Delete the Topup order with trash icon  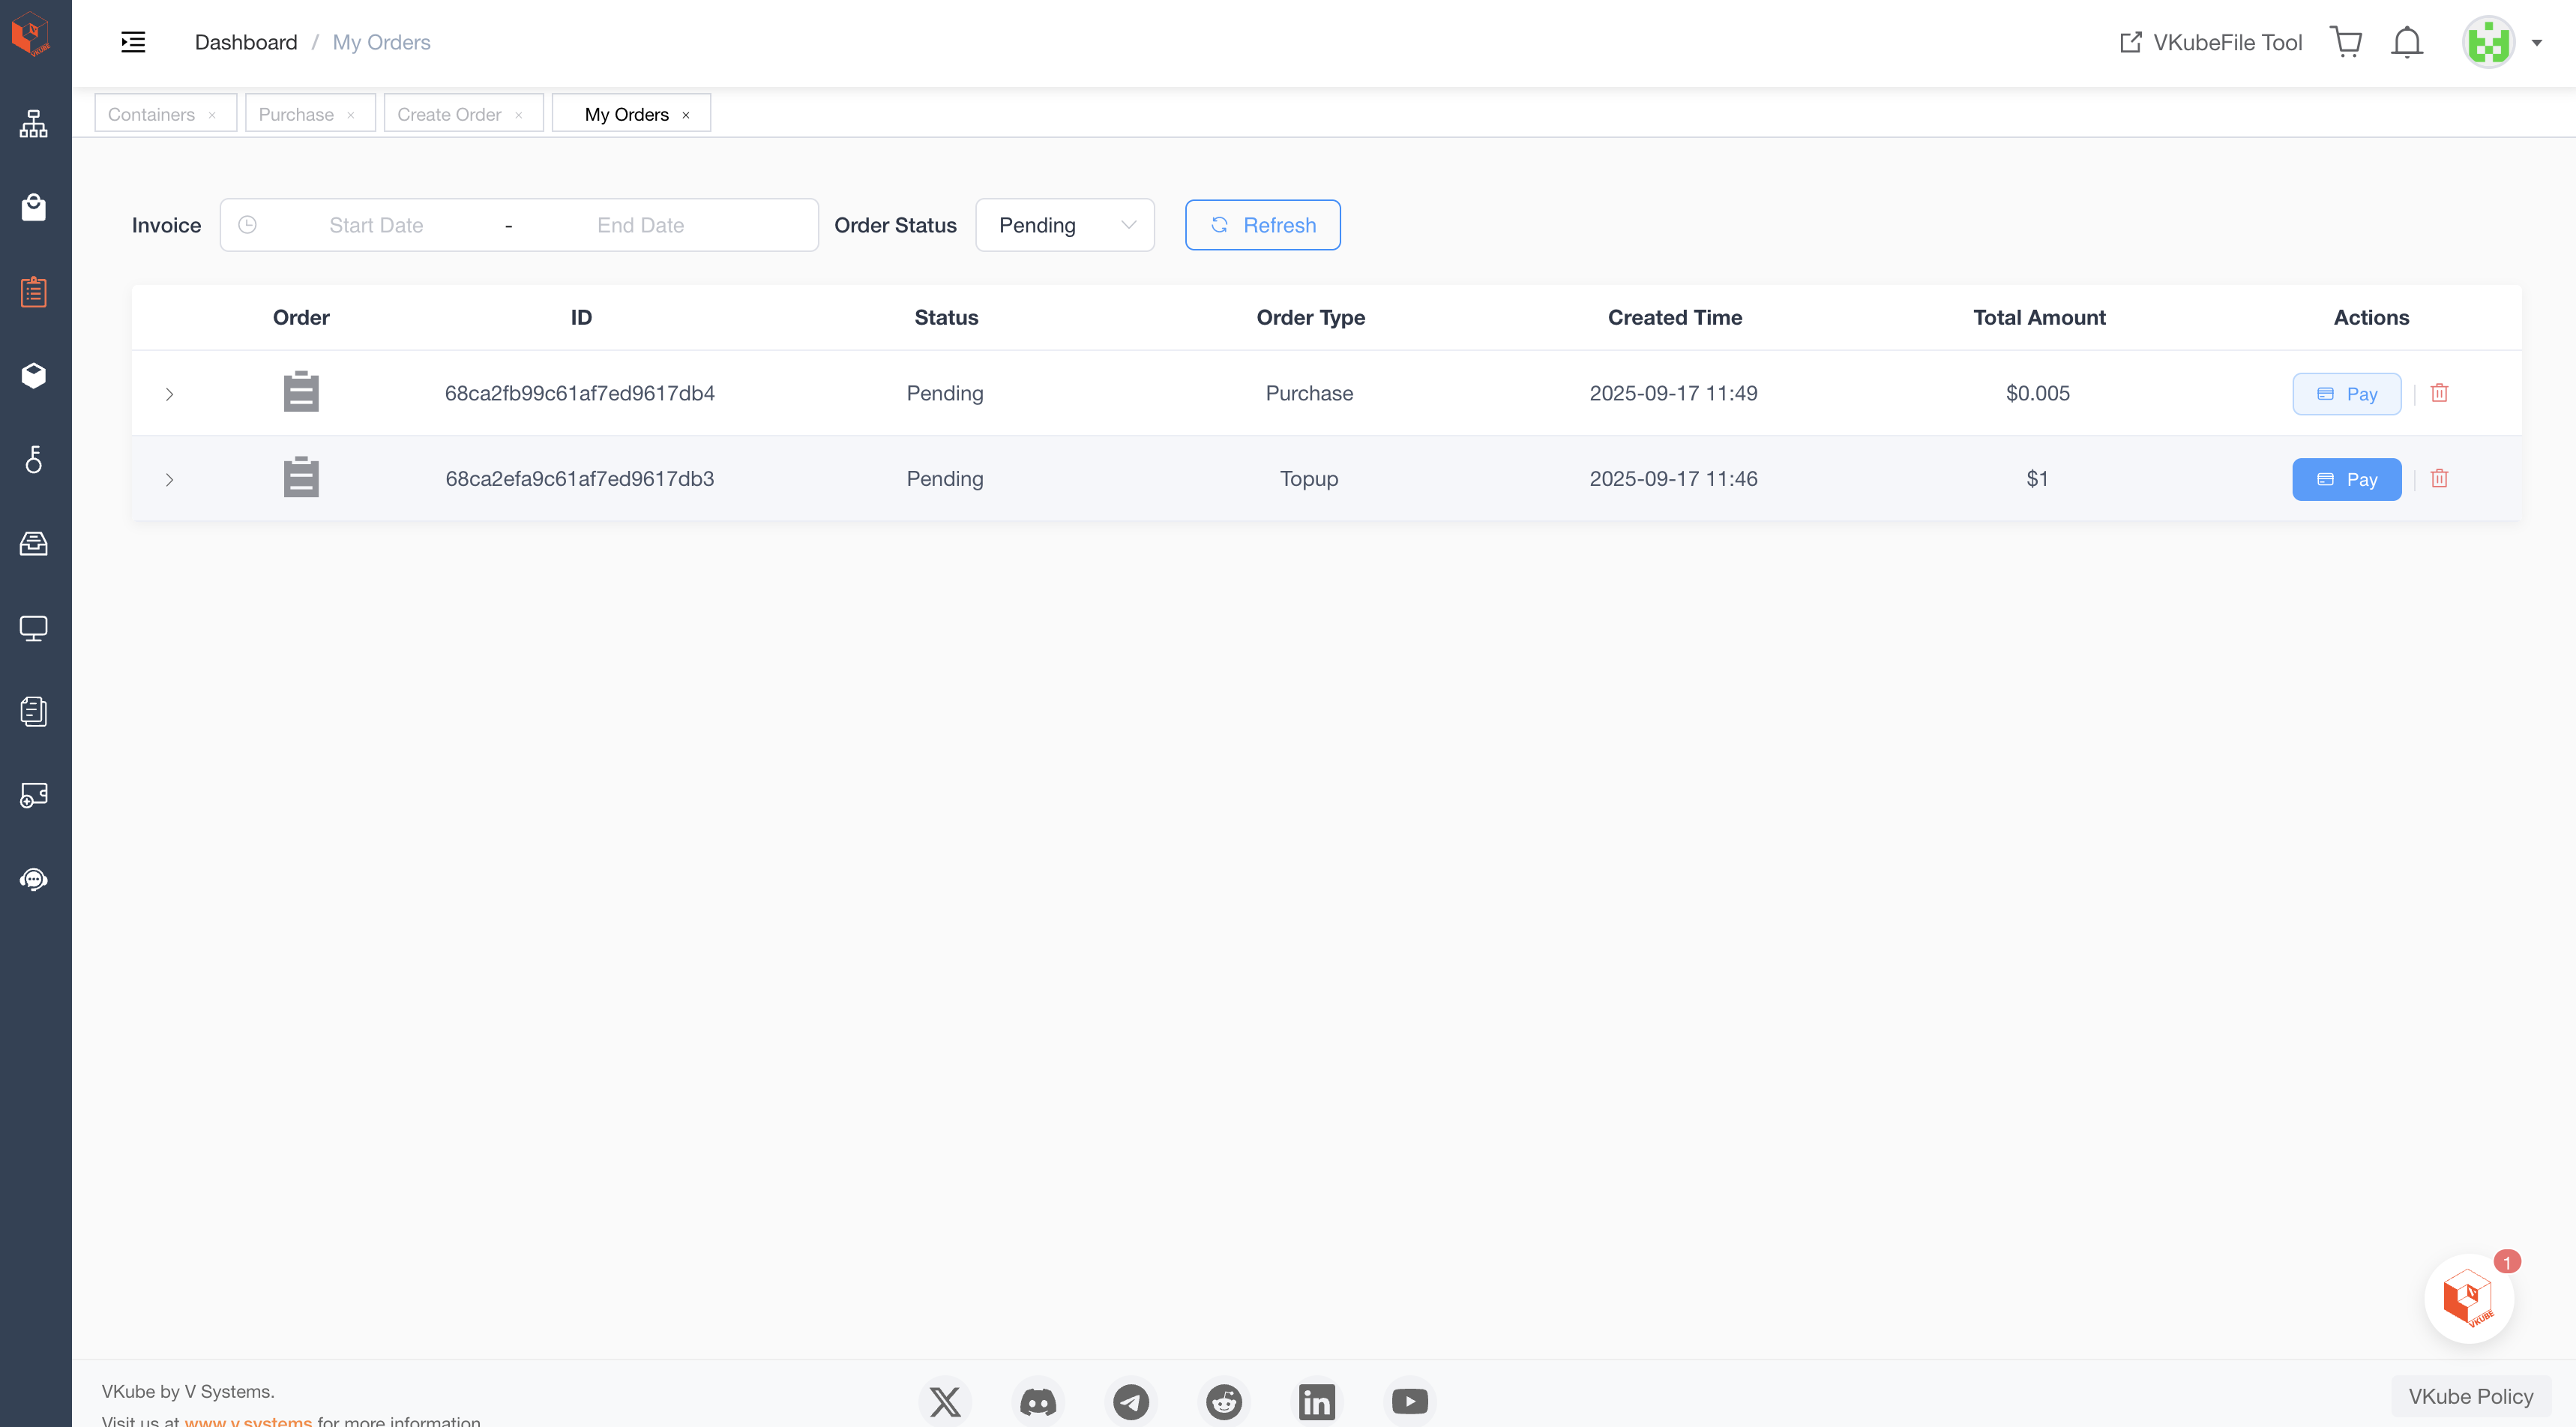point(2439,478)
